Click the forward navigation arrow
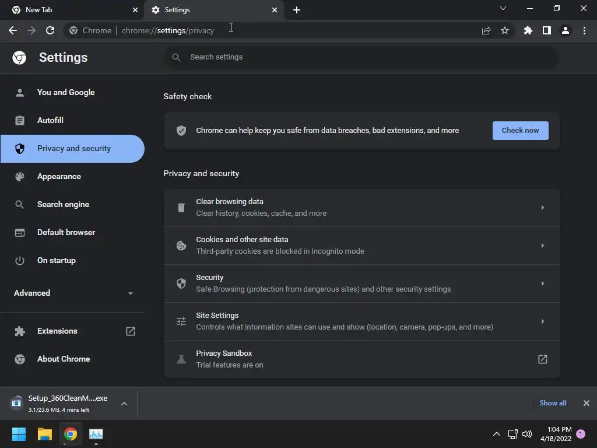This screenshot has width=597, height=448. click(x=31, y=30)
